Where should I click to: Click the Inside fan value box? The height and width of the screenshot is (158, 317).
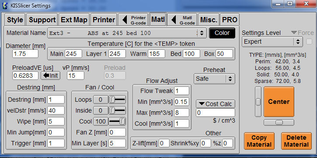(101, 110)
